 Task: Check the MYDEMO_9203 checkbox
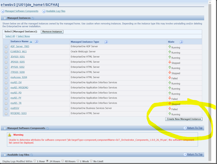pyautogui.click(x=6, y=114)
